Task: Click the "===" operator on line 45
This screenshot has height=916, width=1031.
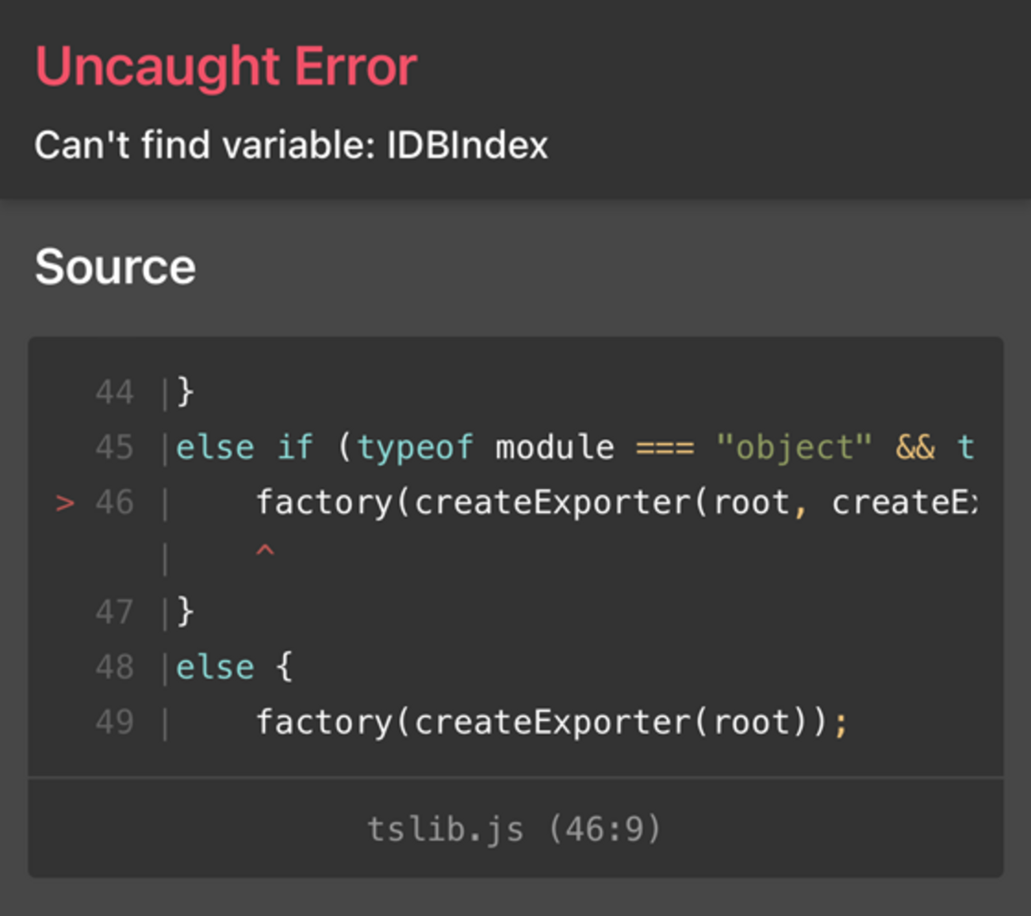Action: pos(665,448)
